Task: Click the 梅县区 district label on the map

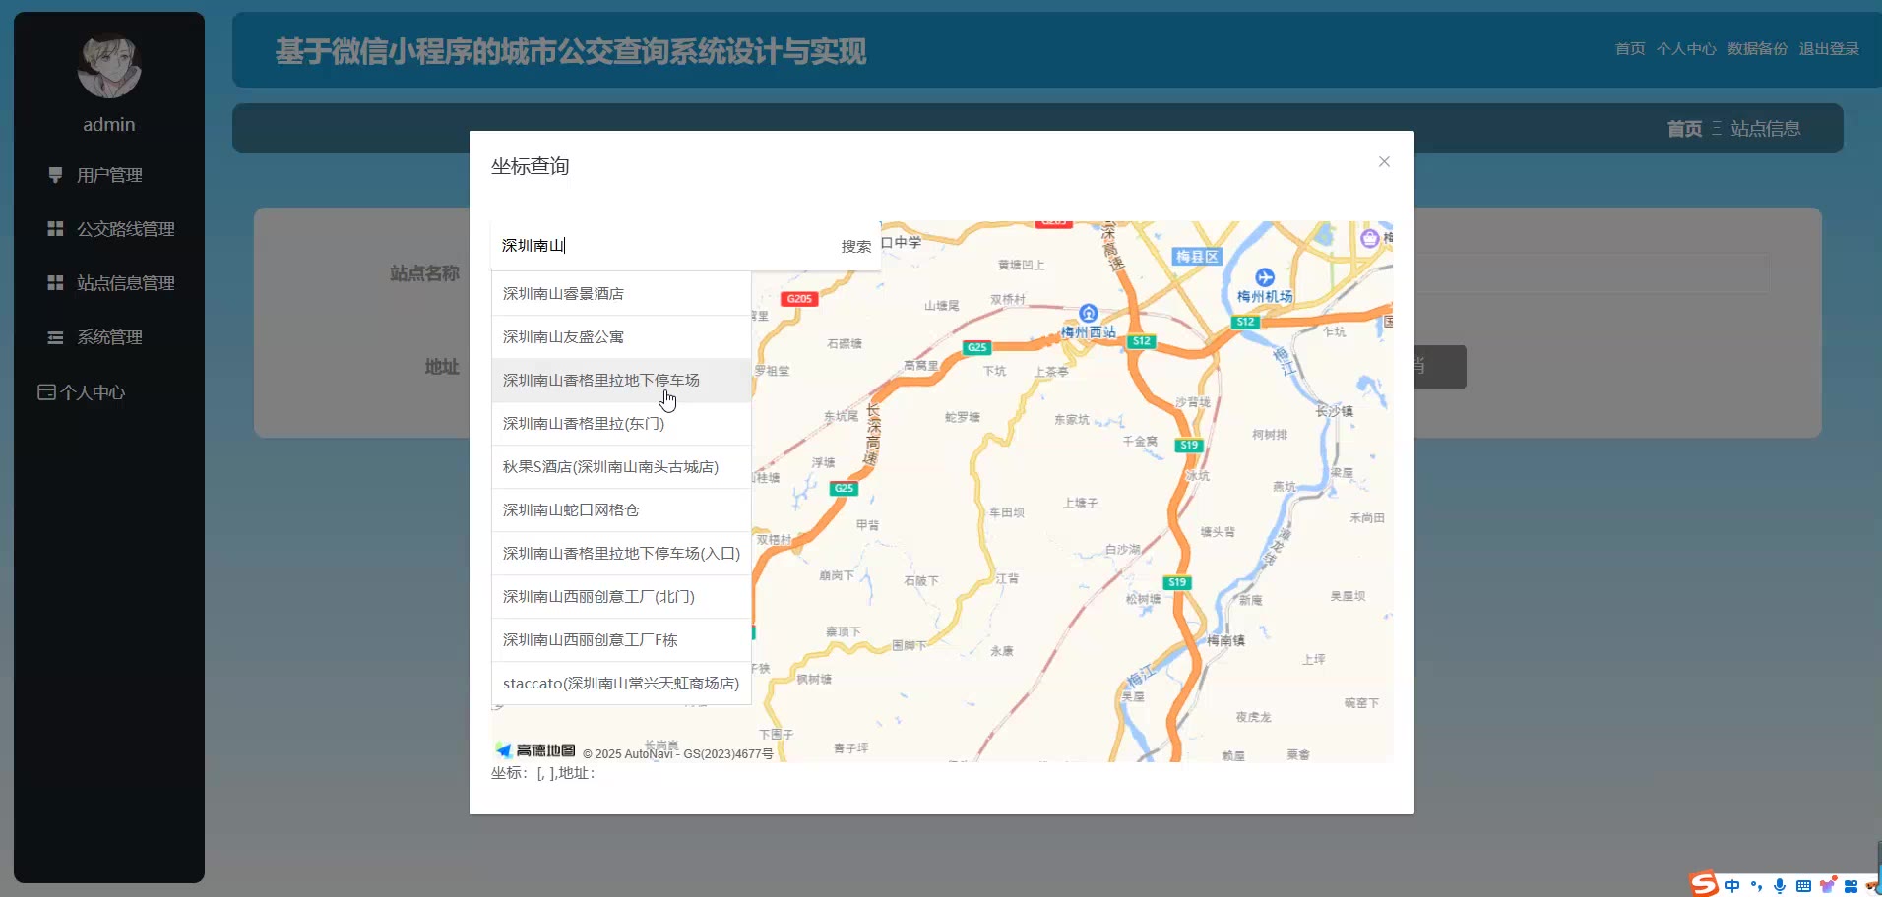Action: [x=1197, y=257]
